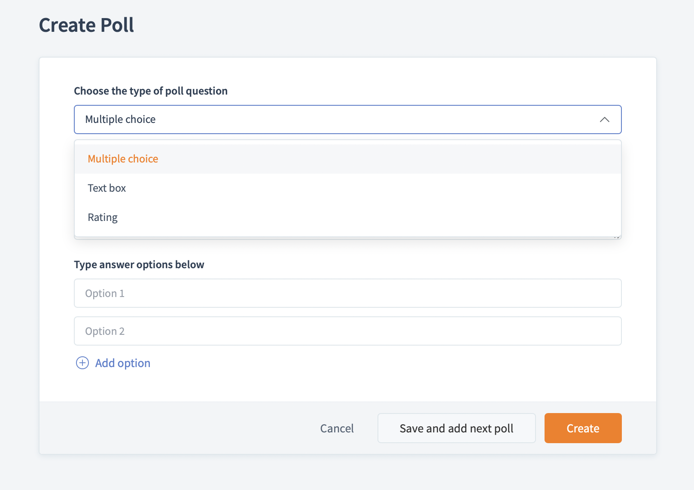Image resolution: width=694 pixels, height=490 pixels.
Task: Click the 'Type answer options below' label
Action: (x=139, y=265)
